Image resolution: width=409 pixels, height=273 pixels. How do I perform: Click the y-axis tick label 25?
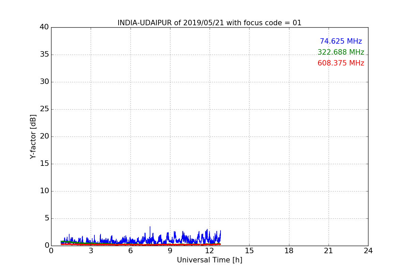click(x=44, y=109)
